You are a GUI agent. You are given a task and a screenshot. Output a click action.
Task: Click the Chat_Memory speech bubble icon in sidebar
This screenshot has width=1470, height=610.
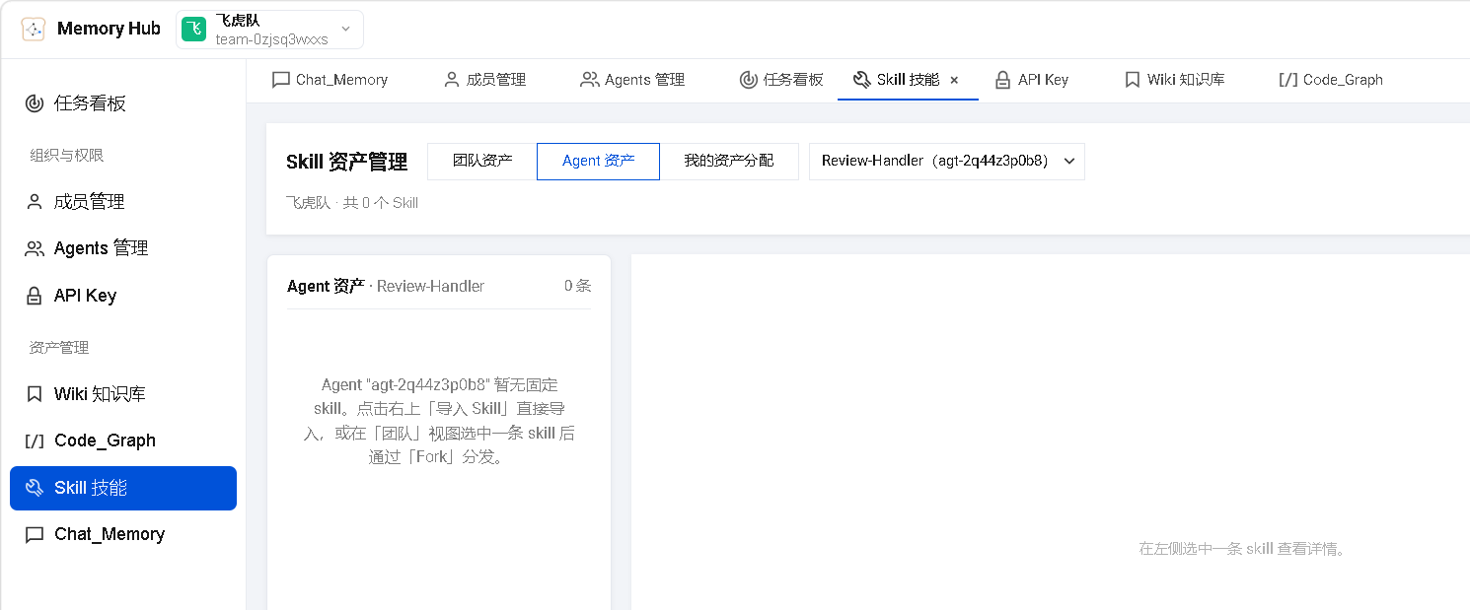coord(35,535)
